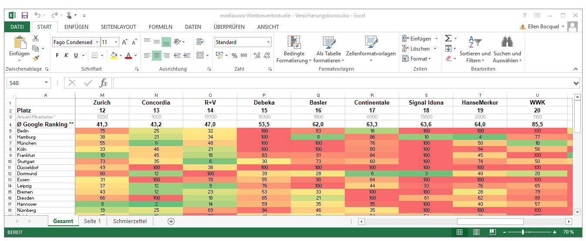Open Excel help question mark
The width and height of the screenshot is (586, 241).
525,15
